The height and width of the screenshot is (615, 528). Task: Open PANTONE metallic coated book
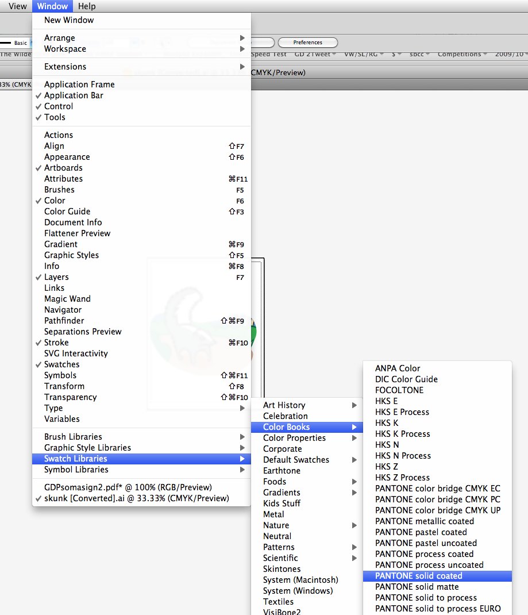(437, 521)
